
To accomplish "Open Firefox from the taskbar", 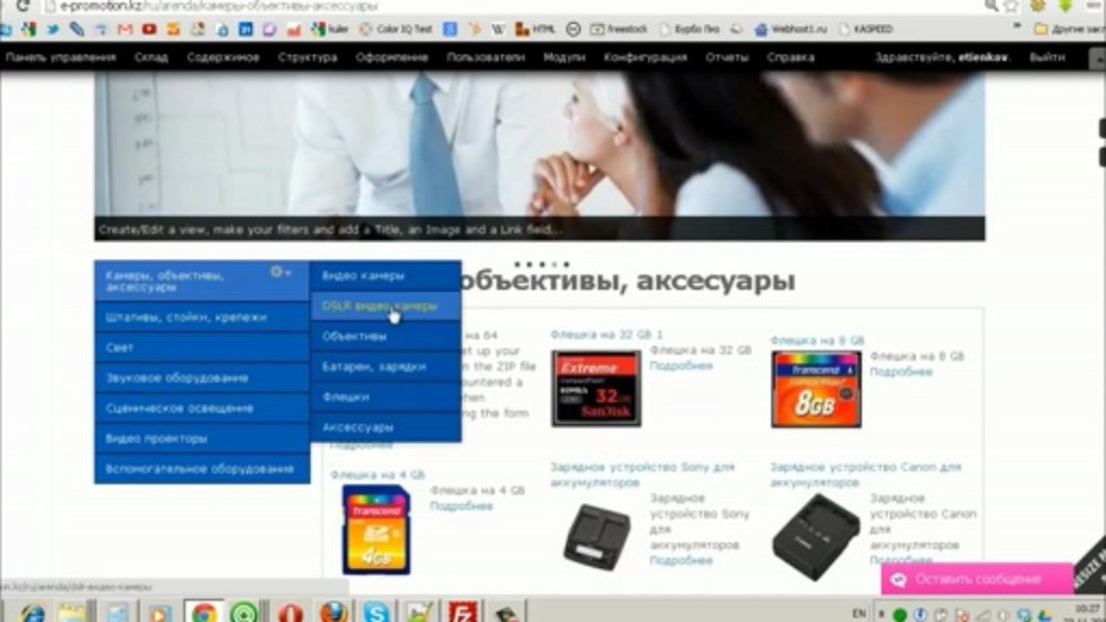I will tap(333, 613).
